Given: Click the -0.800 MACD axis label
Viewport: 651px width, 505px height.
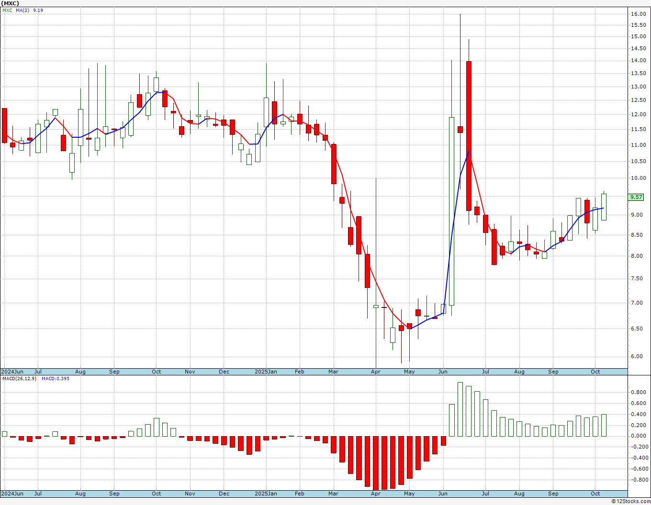Looking at the screenshot, I should click(638, 480).
